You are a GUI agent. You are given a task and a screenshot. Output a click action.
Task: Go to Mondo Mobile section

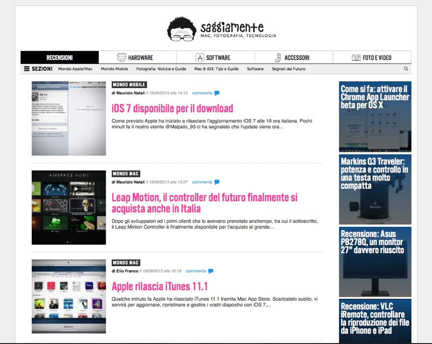pyautogui.click(x=114, y=69)
